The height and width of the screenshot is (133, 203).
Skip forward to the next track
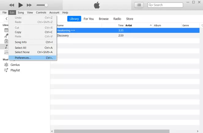click(x=29, y=5)
